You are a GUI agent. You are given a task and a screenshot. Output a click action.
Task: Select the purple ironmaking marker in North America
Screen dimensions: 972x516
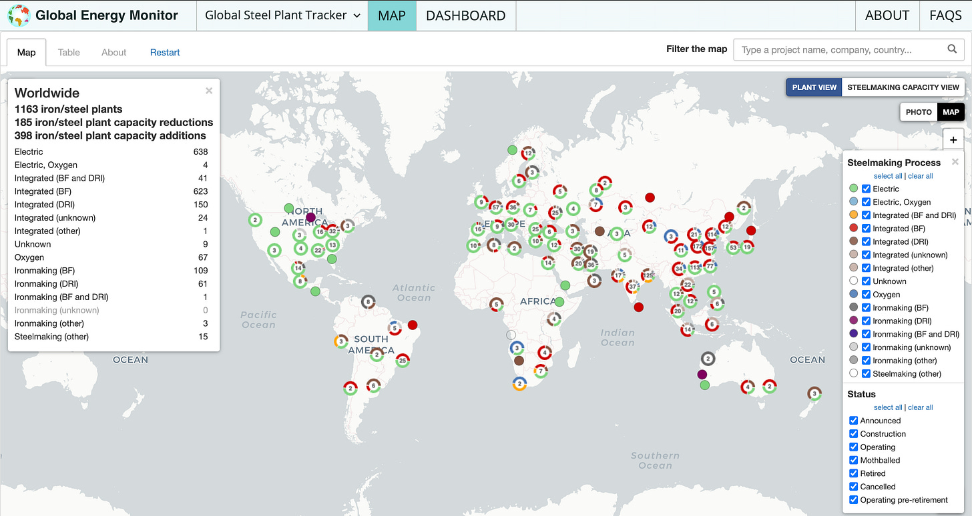tap(310, 217)
